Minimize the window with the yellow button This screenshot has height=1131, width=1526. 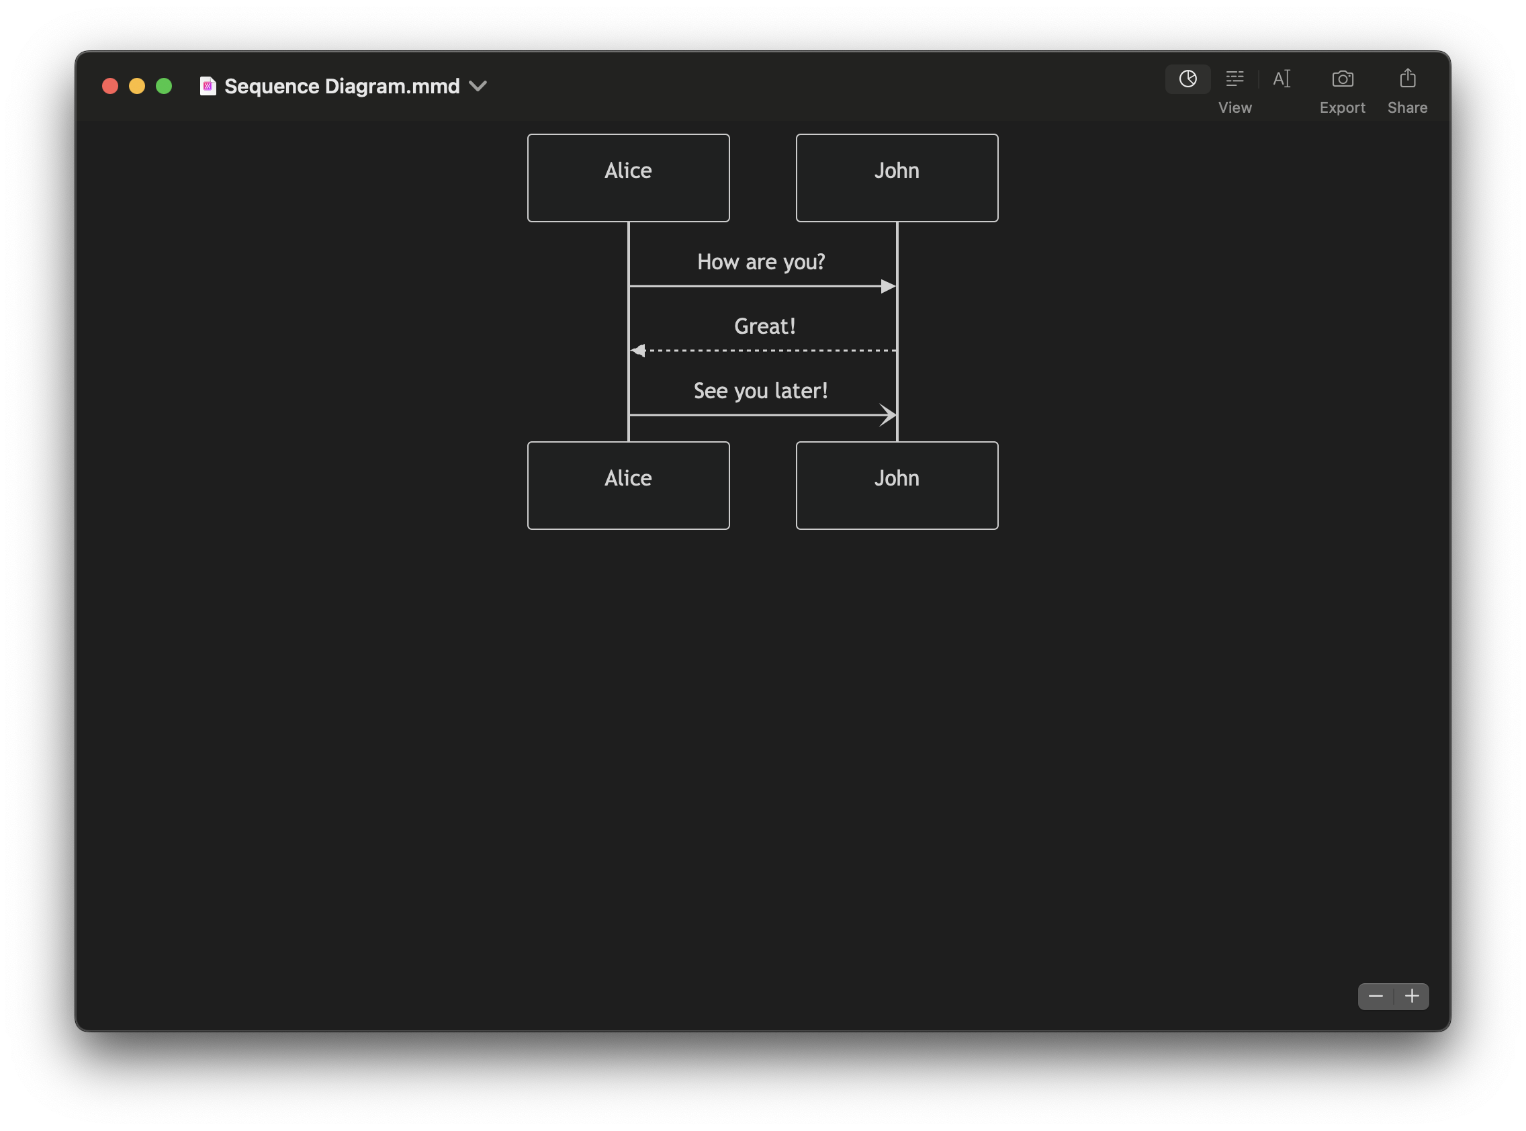pos(137,86)
